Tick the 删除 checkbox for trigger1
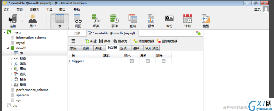Screen dimensions: 274x111 coord(164,61)
